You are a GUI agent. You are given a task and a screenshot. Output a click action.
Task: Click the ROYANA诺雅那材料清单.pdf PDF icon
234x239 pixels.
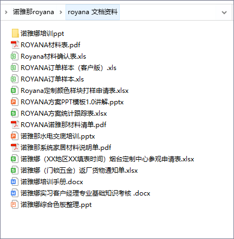15,125
